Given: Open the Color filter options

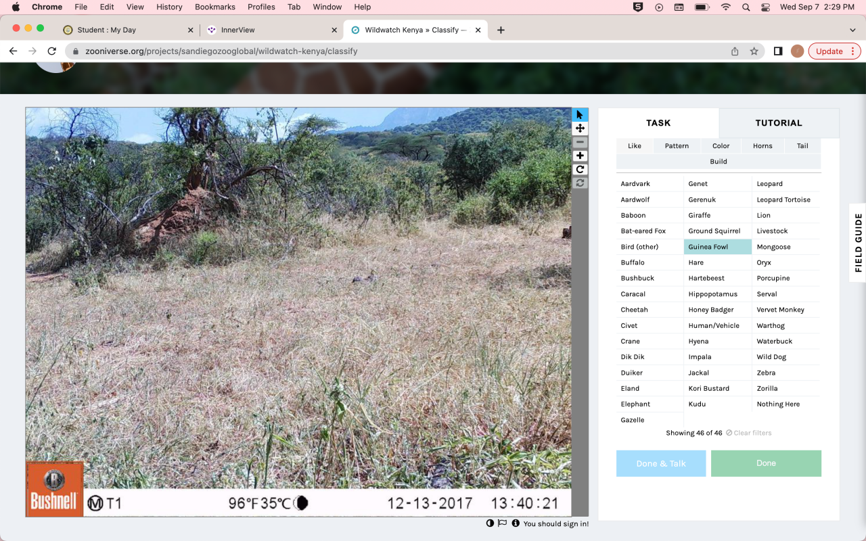Looking at the screenshot, I should [x=721, y=146].
